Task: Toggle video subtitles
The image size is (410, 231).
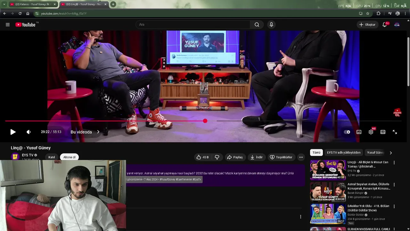Action: (x=359, y=132)
